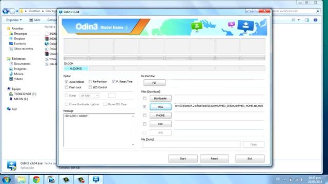Click the Explorer search box

click(x=296, y=11)
